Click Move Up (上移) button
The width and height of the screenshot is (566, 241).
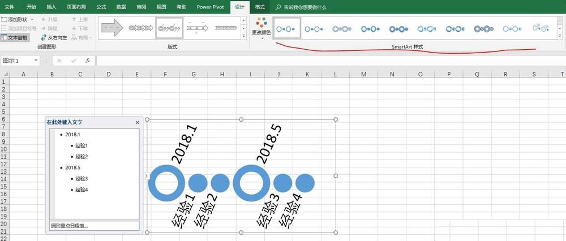click(80, 19)
